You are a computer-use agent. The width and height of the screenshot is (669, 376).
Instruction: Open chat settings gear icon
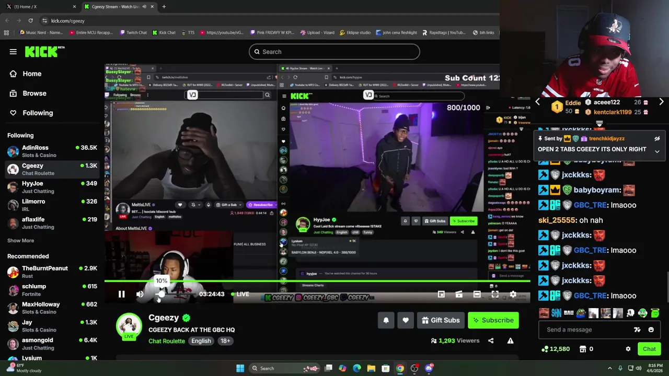coord(628,349)
